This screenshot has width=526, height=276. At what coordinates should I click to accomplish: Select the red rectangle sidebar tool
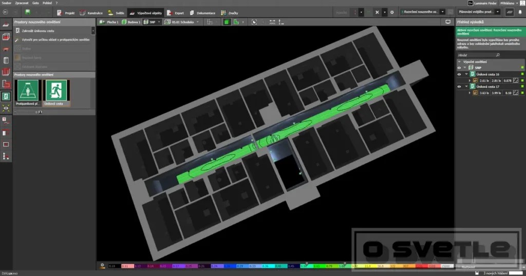6,144
